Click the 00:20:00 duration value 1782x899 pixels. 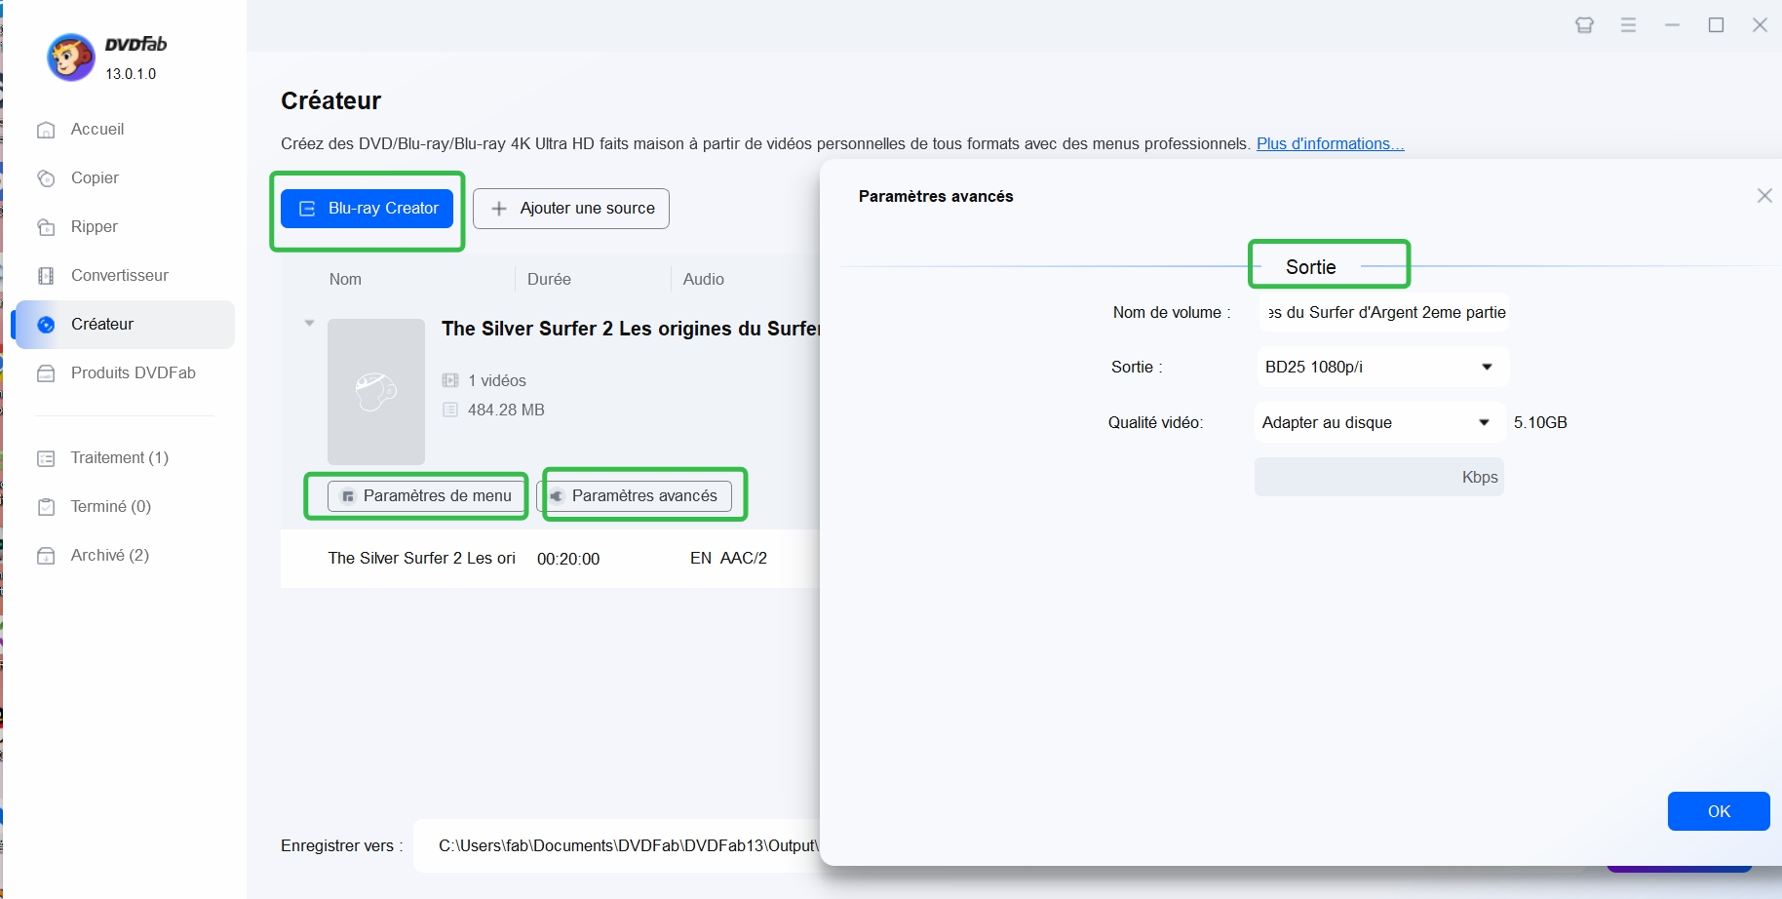click(x=568, y=559)
